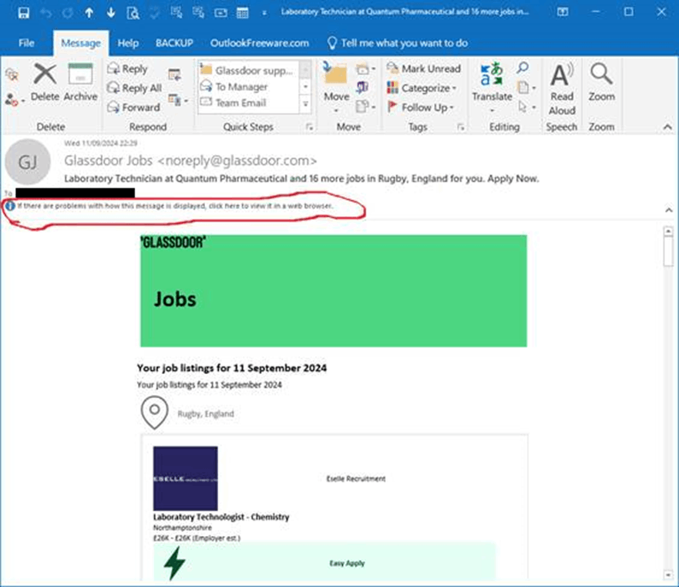Save the message with the floppy disk icon
Screen dimensions: 679x587
pyautogui.click(x=23, y=12)
